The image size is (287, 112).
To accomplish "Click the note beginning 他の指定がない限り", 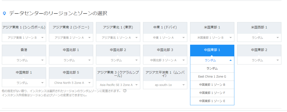I will click(x=61, y=91).
